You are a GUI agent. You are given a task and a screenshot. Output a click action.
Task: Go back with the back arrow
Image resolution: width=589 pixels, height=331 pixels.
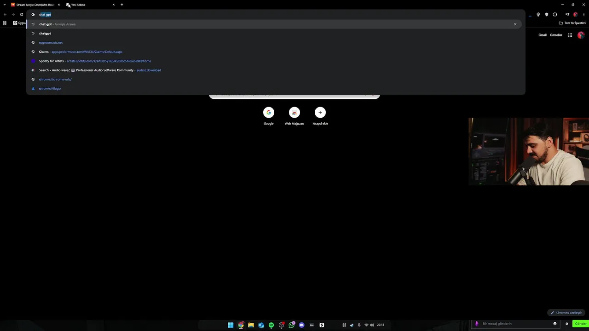[x=5, y=14]
